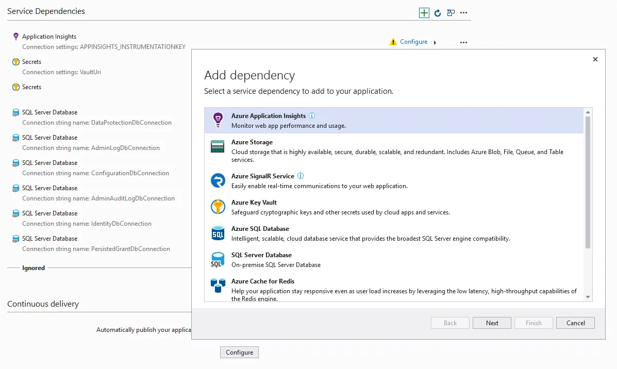Refresh the Service Dependencies list
This screenshot has width=617, height=369.
[437, 13]
